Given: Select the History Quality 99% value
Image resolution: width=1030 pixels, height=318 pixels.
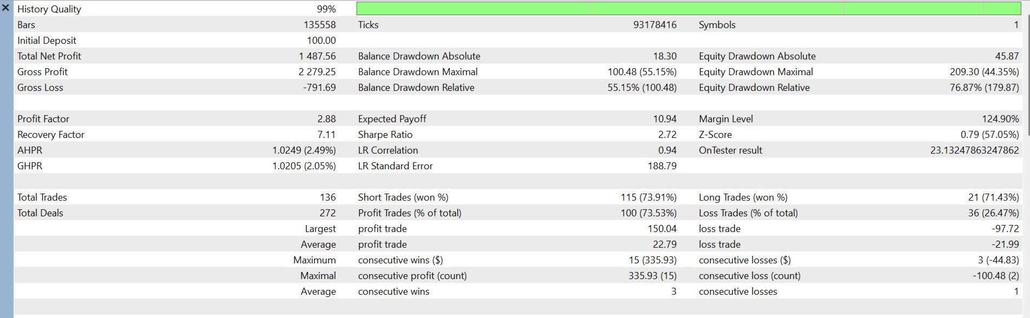Looking at the screenshot, I should (x=326, y=9).
